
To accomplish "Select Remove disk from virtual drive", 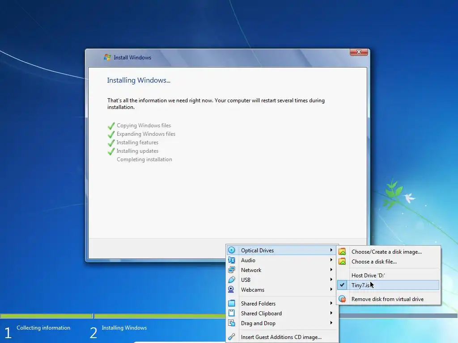I will [x=389, y=299].
